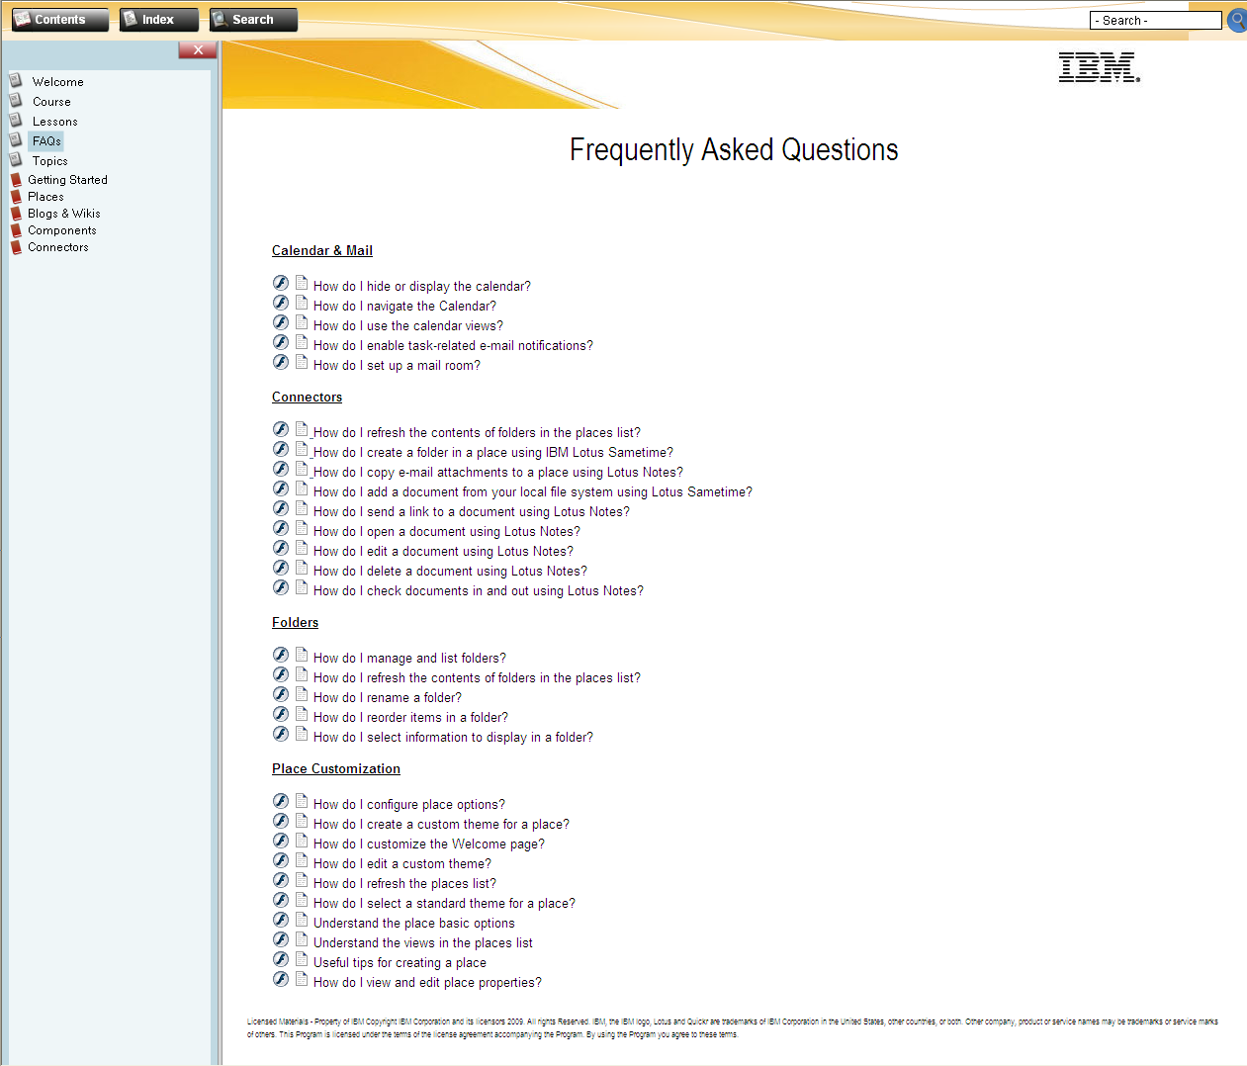Click the Folders section heading link

(295, 623)
